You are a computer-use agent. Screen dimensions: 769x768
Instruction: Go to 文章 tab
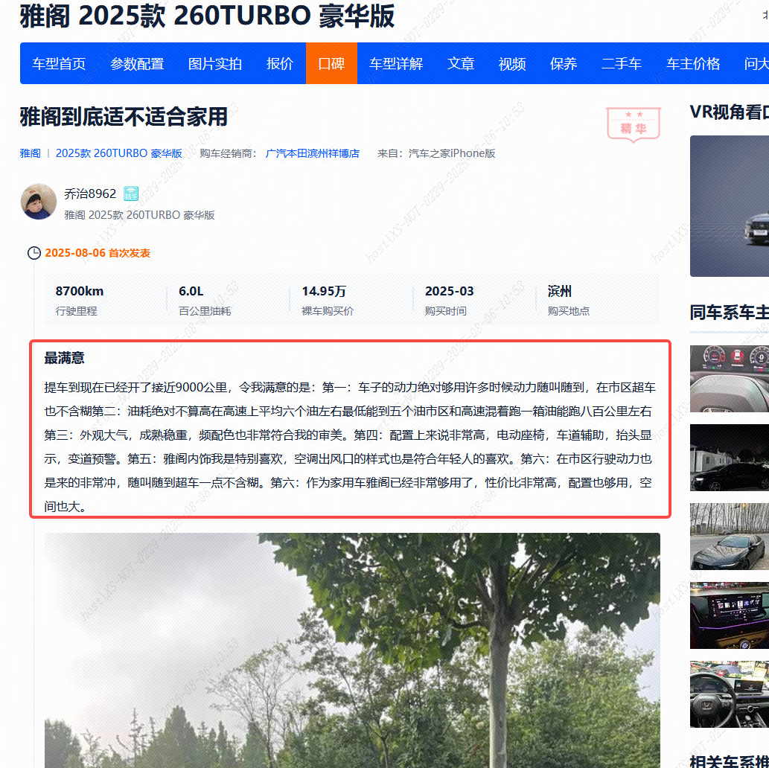tap(461, 64)
